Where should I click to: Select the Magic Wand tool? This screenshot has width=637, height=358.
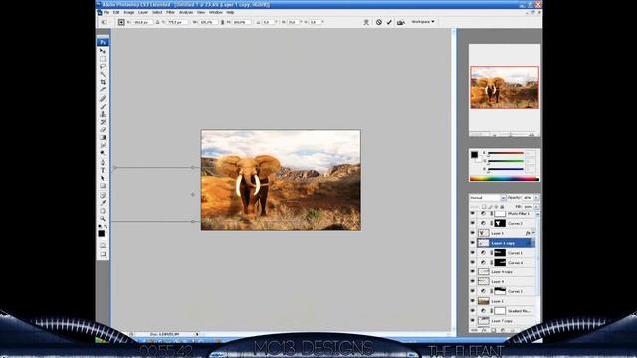click(103, 74)
